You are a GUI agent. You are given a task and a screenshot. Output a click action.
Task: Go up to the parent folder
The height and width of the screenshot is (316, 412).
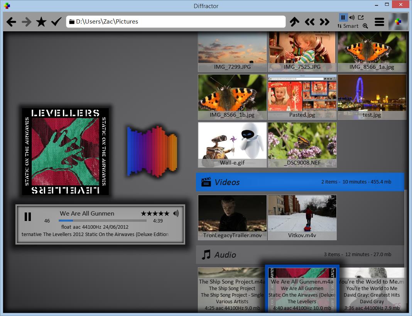(x=295, y=22)
